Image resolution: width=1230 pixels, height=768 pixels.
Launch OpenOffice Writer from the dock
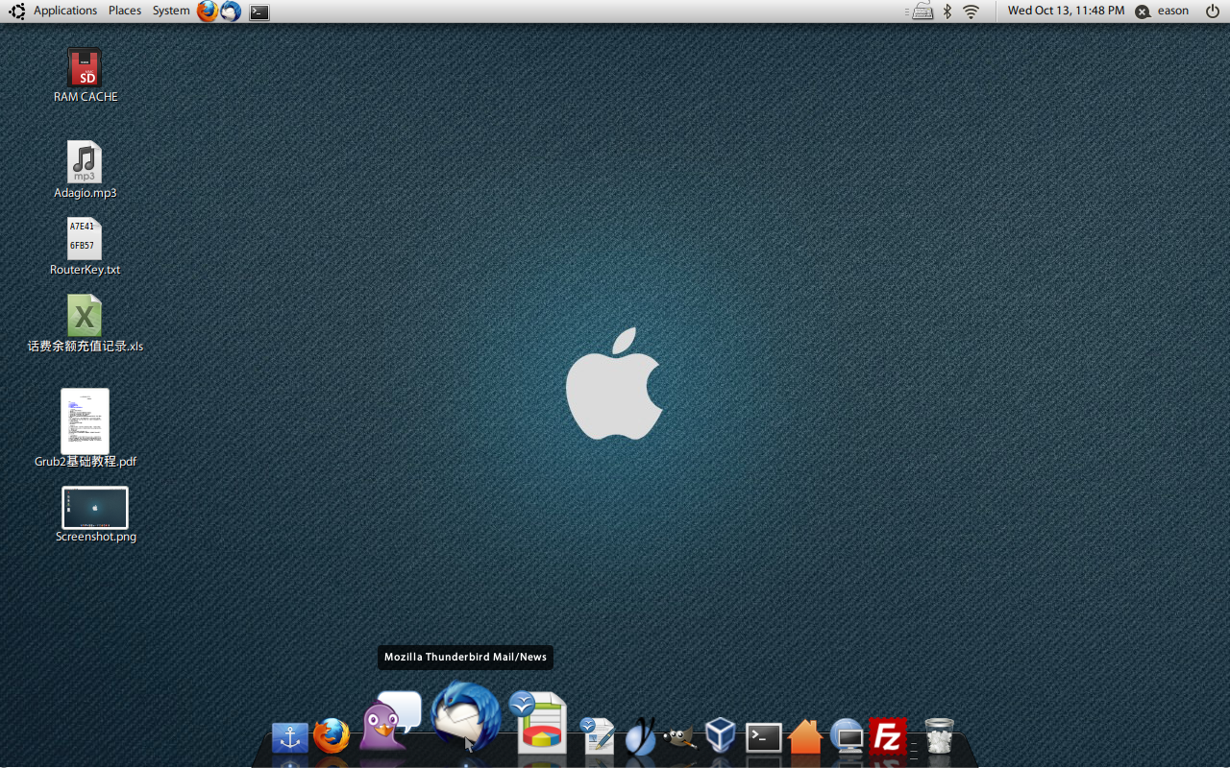[x=598, y=735]
